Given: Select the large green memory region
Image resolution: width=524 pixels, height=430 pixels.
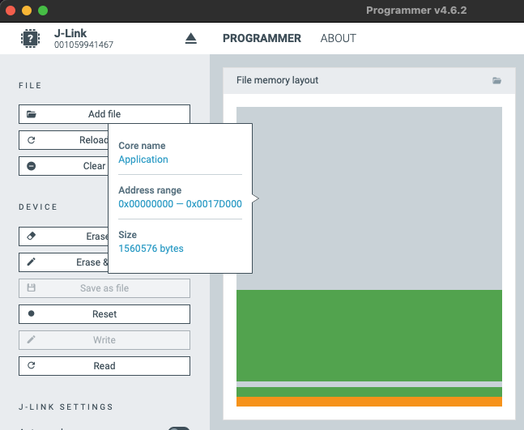Looking at the screenshot, I should click(x=369, y=334).
